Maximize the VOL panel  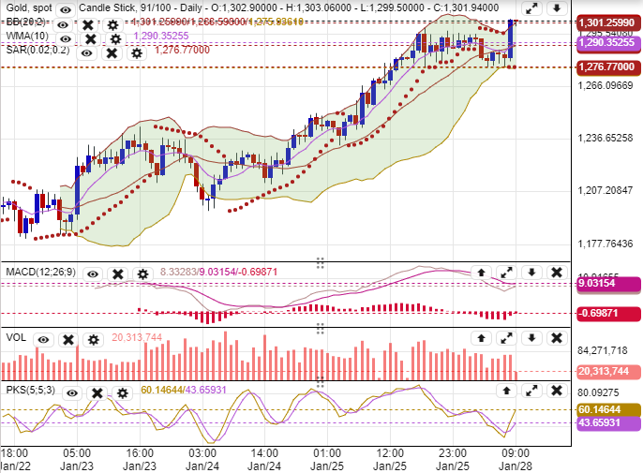coord(507,337)
